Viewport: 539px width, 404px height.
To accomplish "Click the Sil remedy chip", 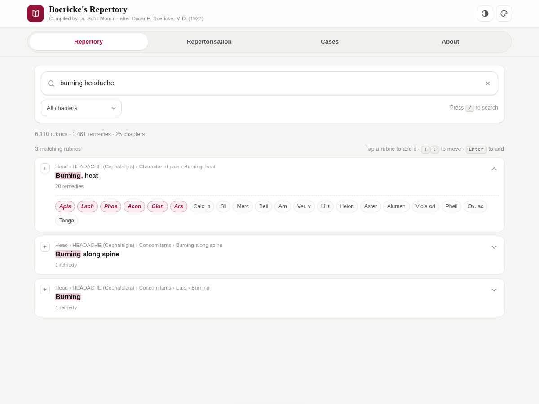I will pos(224,206).
